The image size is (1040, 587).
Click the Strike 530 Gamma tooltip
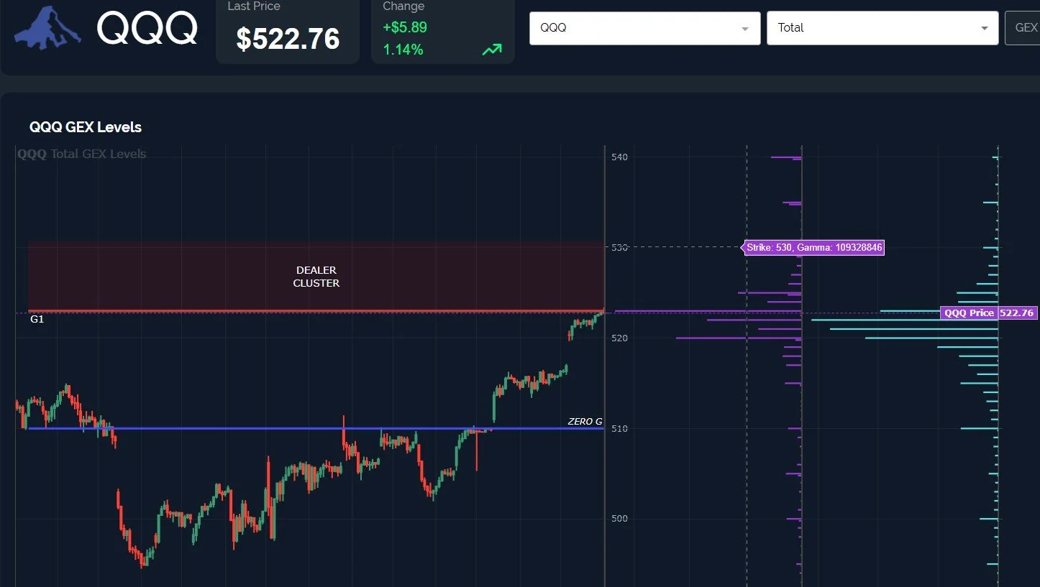814,247
